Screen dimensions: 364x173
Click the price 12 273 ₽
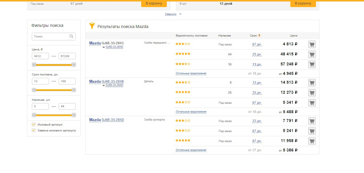pyautogui.click(x=289, y=92)
